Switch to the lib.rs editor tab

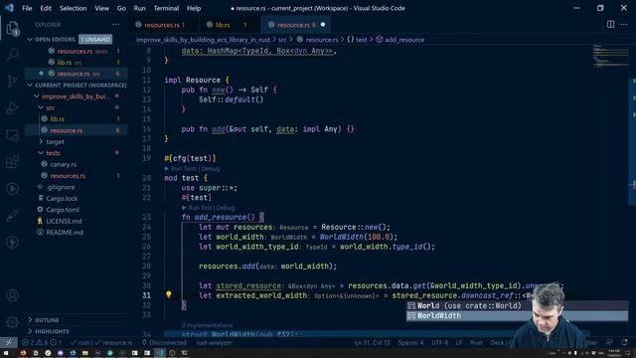tap(230, 25)
